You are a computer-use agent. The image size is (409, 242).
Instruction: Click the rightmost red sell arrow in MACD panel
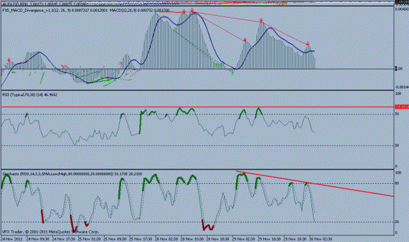coord(308,44)
